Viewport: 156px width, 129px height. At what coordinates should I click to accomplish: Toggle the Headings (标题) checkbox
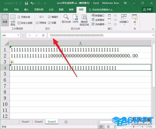(49, 23)
